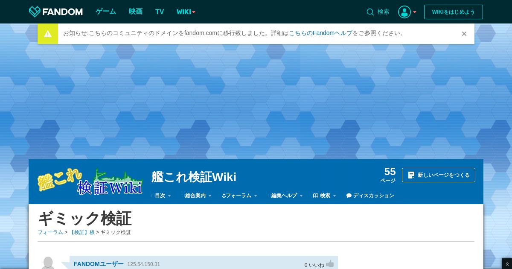512x269 pixels.
Task: Click the 検索 text in top bar
Action: tap(384, 12)
